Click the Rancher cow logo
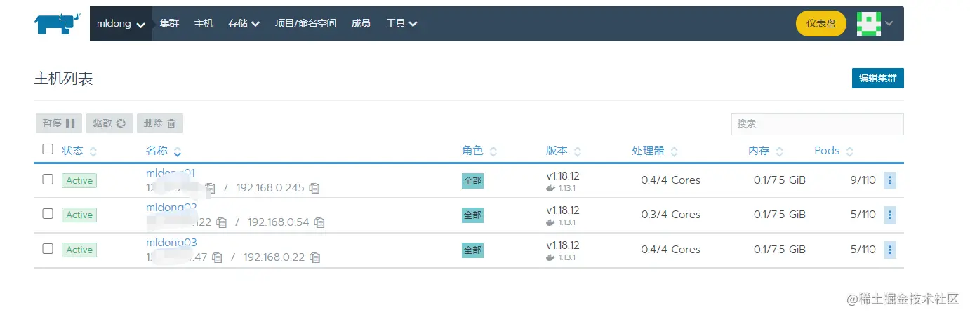 pos(58,24)
